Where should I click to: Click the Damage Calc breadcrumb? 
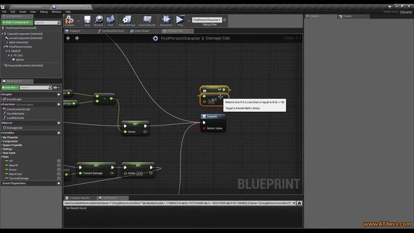[x=218, y=38]
